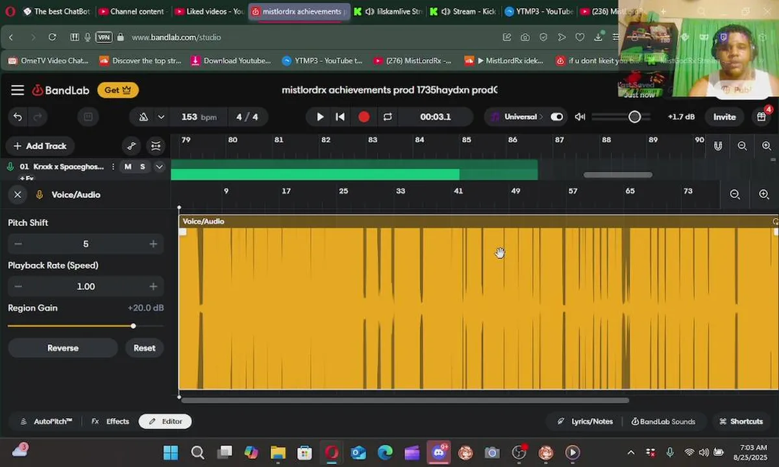Open the Universal mastering preset

click(x=517, y=117)
